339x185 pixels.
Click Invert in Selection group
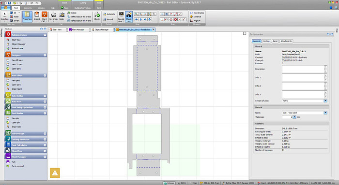15,21
